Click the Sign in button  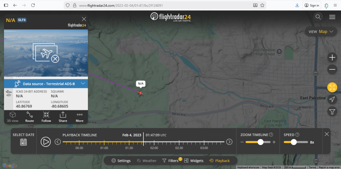(x=312, y=5)
